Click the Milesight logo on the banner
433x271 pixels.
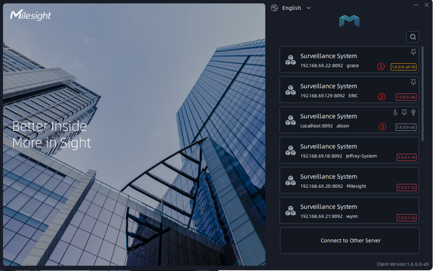click(30, 15)
